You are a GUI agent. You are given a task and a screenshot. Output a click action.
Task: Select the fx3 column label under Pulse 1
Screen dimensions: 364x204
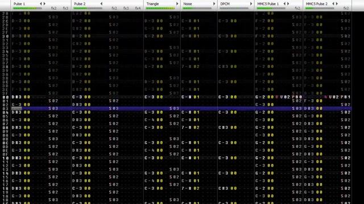[65, 8]
